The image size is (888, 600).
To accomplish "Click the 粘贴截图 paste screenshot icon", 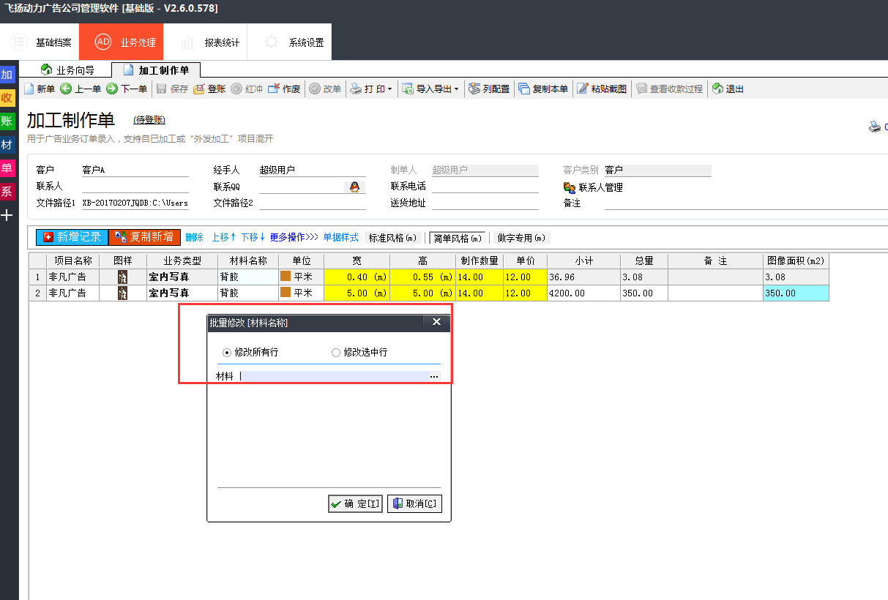I will pyautogui.click(x=583, y=89).
